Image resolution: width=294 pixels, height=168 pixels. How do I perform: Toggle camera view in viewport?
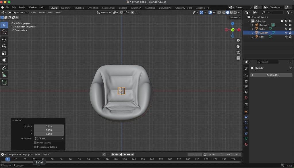click(238, 52)
